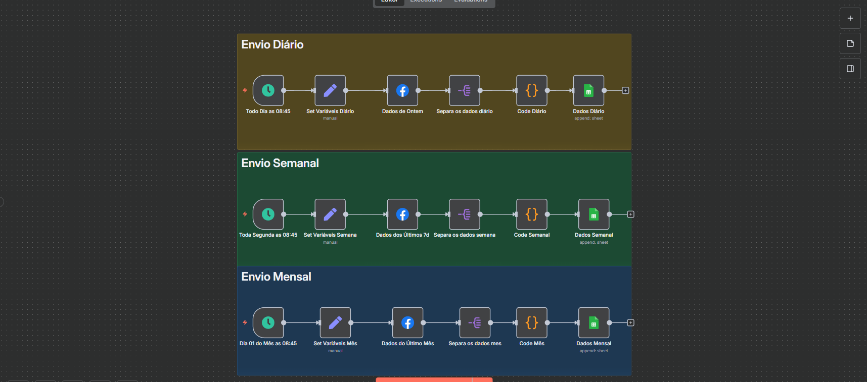The image size is (867, 382).
Task: Select the 'Separa os dados mes' split node
Action: 475,323
